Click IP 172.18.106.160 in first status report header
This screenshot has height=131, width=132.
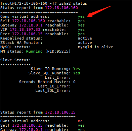[x=61, y=8]
